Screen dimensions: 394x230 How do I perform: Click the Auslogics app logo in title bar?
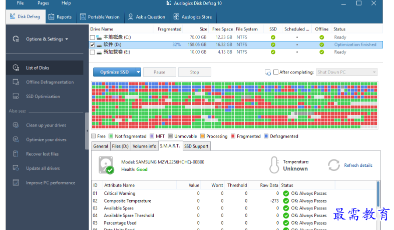[x=169, y=3]
